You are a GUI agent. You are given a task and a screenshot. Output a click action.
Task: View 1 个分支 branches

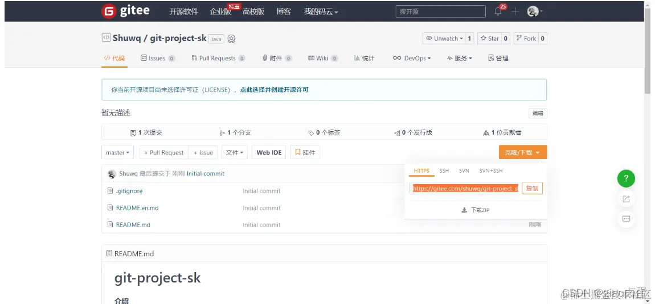point(235,132)
